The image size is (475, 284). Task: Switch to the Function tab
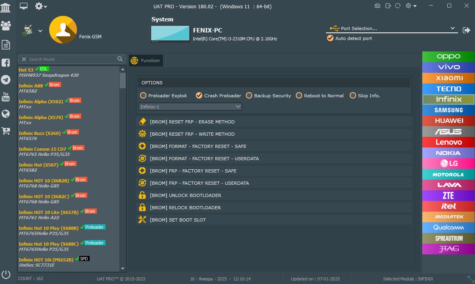[146, 61]
